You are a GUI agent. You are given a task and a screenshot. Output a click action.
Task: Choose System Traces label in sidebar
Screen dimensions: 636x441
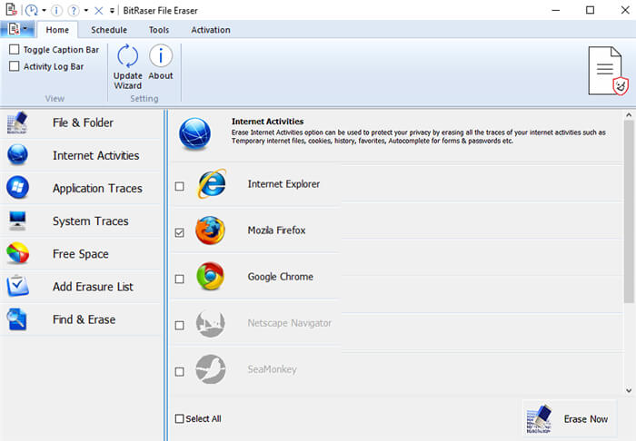tap(91, 221)
